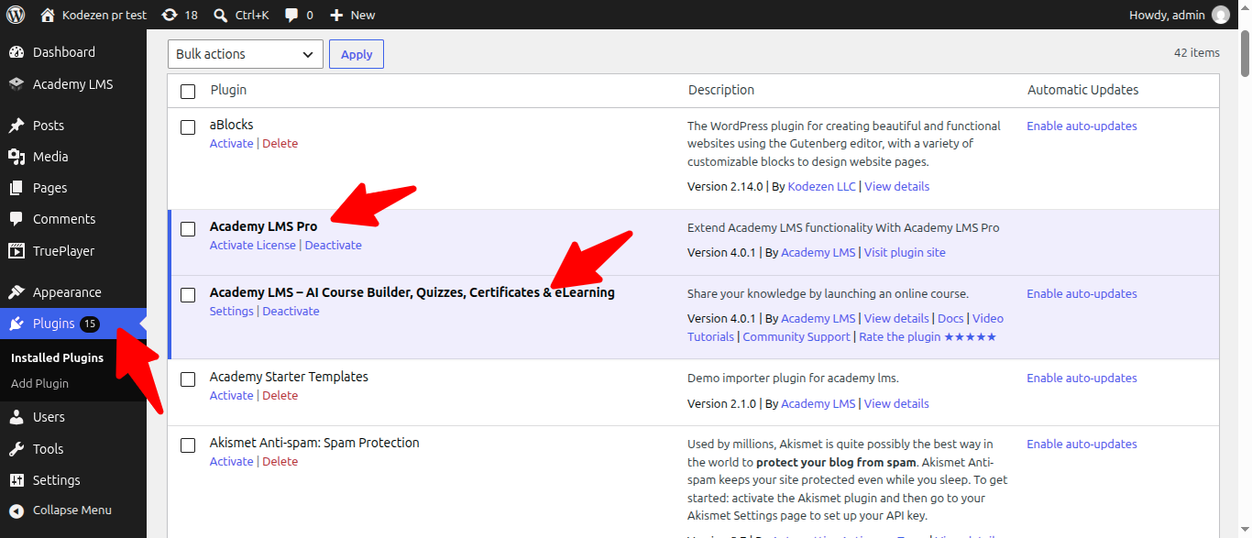Open the Installed Plugins submenu item
This screenshot has height=538, width=1252.
[x=57, y=357]
